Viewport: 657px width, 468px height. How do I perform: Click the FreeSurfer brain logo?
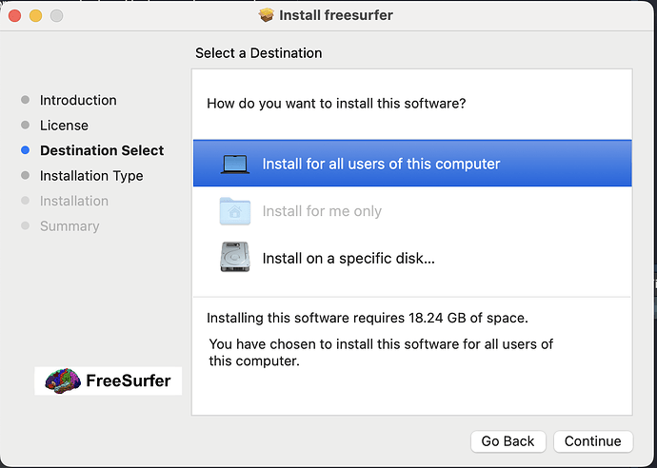63,380
